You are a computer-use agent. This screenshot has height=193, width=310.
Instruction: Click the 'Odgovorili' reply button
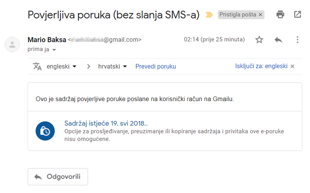pyautogui.click(x=58, y=177)
